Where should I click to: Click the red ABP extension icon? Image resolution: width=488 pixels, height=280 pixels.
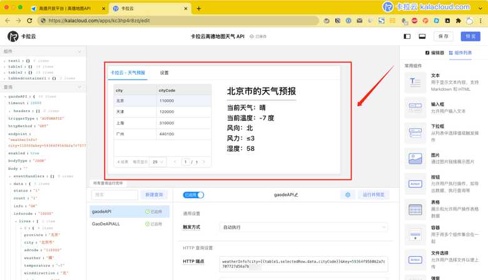(x=415, y=21)
